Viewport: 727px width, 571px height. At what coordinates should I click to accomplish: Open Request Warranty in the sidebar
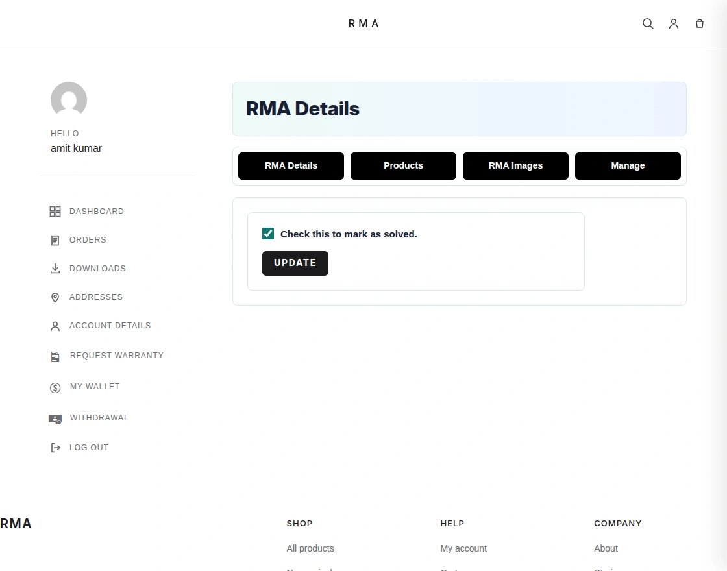coord(117,356)
